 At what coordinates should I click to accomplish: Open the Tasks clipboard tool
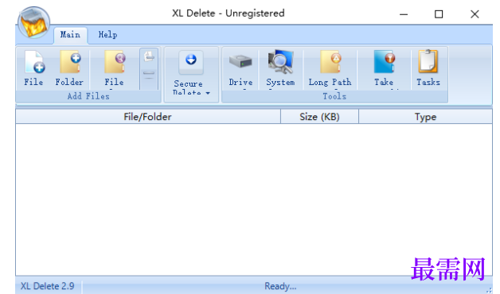click(428, 68)
